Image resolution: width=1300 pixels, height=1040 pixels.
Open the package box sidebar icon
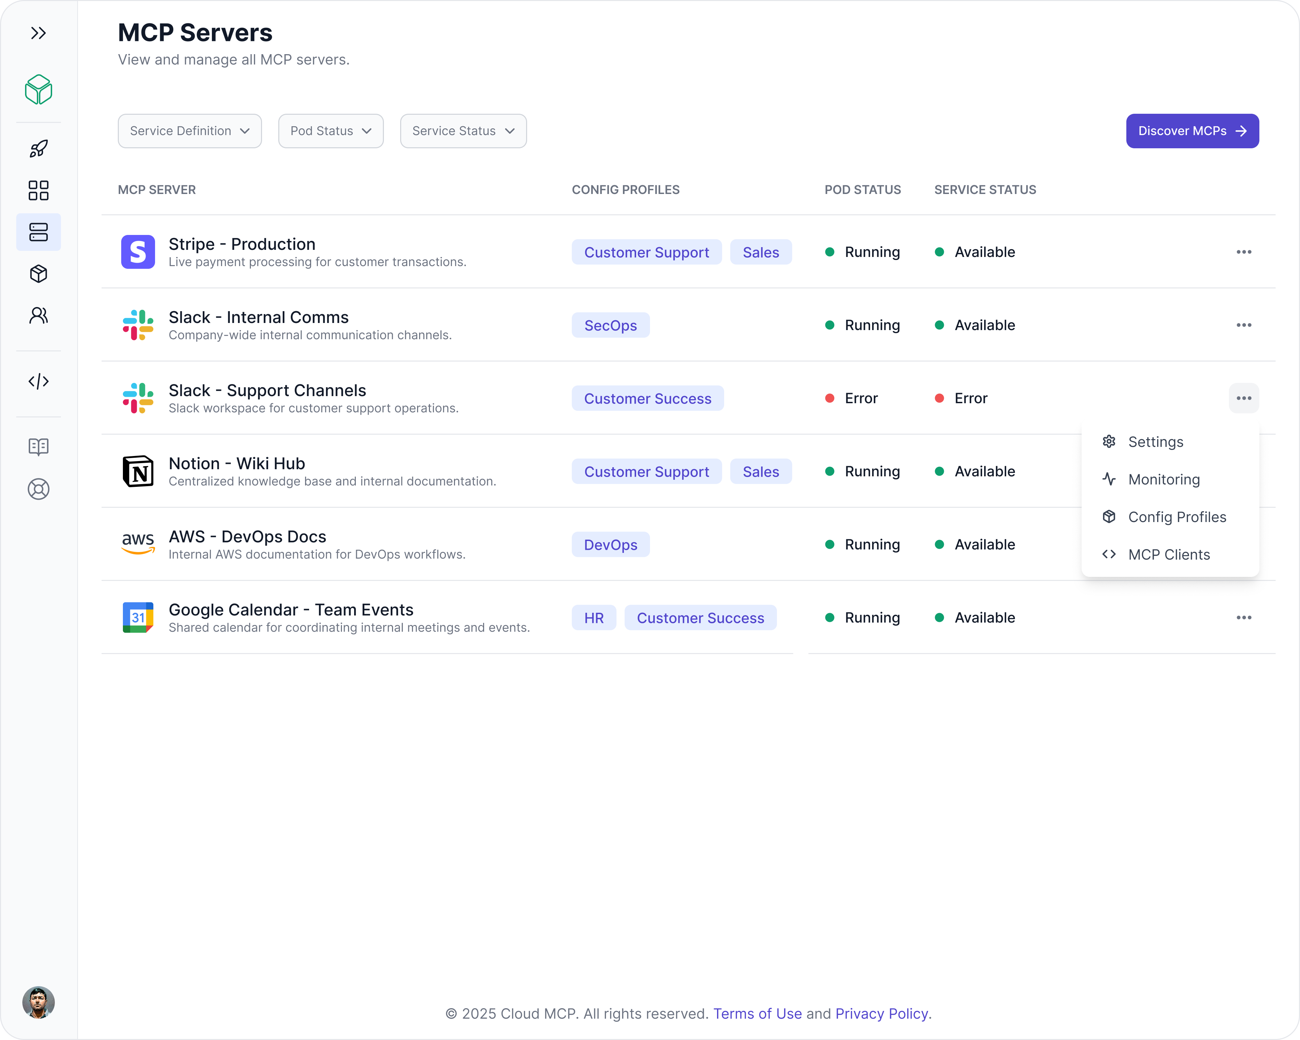(39, 274)
